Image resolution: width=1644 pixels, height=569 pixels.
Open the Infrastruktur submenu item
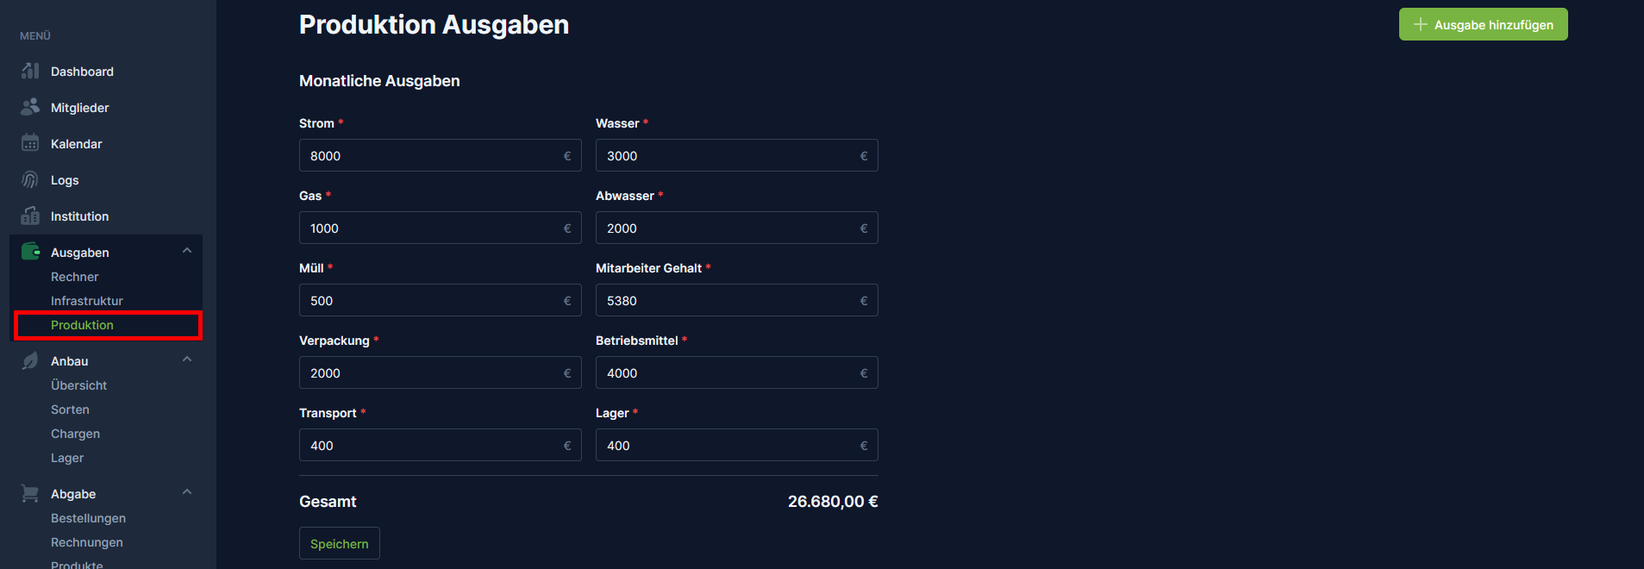tap(87, 301)
